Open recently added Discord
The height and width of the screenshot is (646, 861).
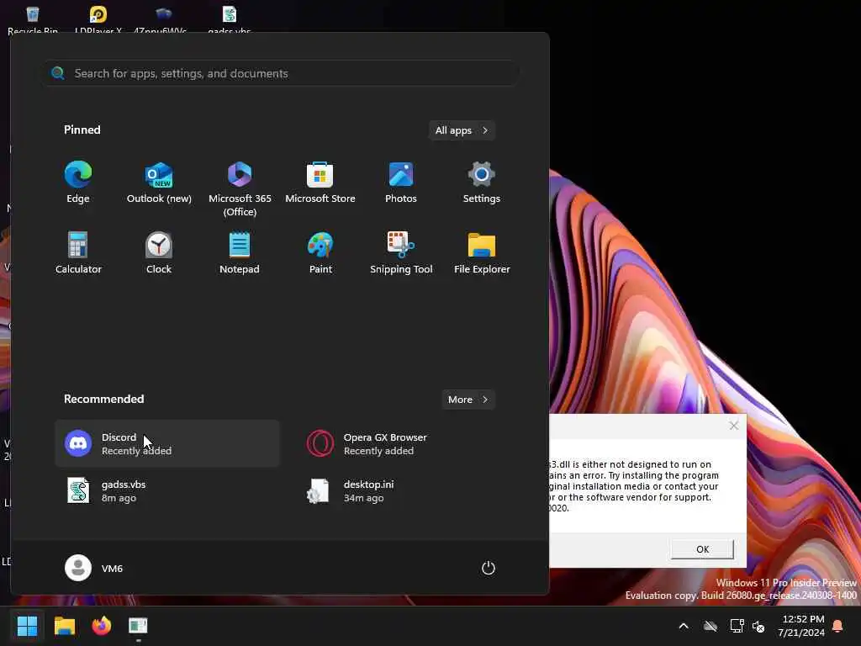167,444
